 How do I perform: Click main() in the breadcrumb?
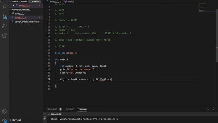(x=71, y=1)
